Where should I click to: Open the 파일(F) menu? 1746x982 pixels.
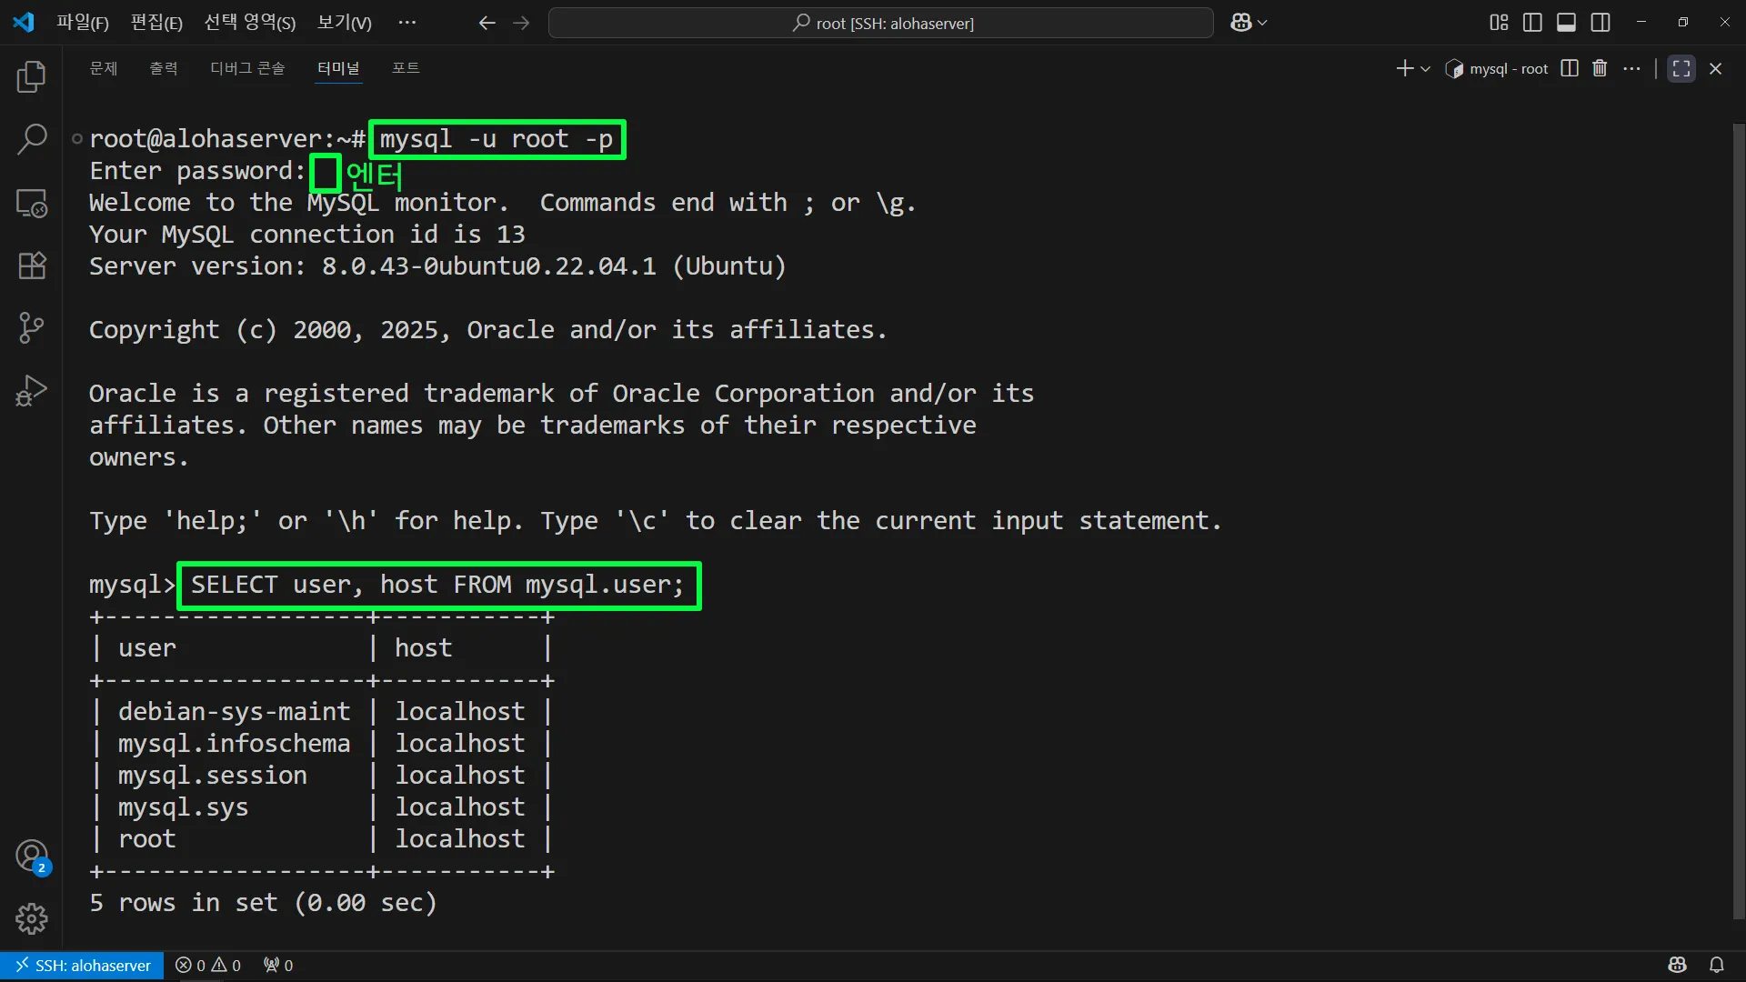tap(82, 23)
